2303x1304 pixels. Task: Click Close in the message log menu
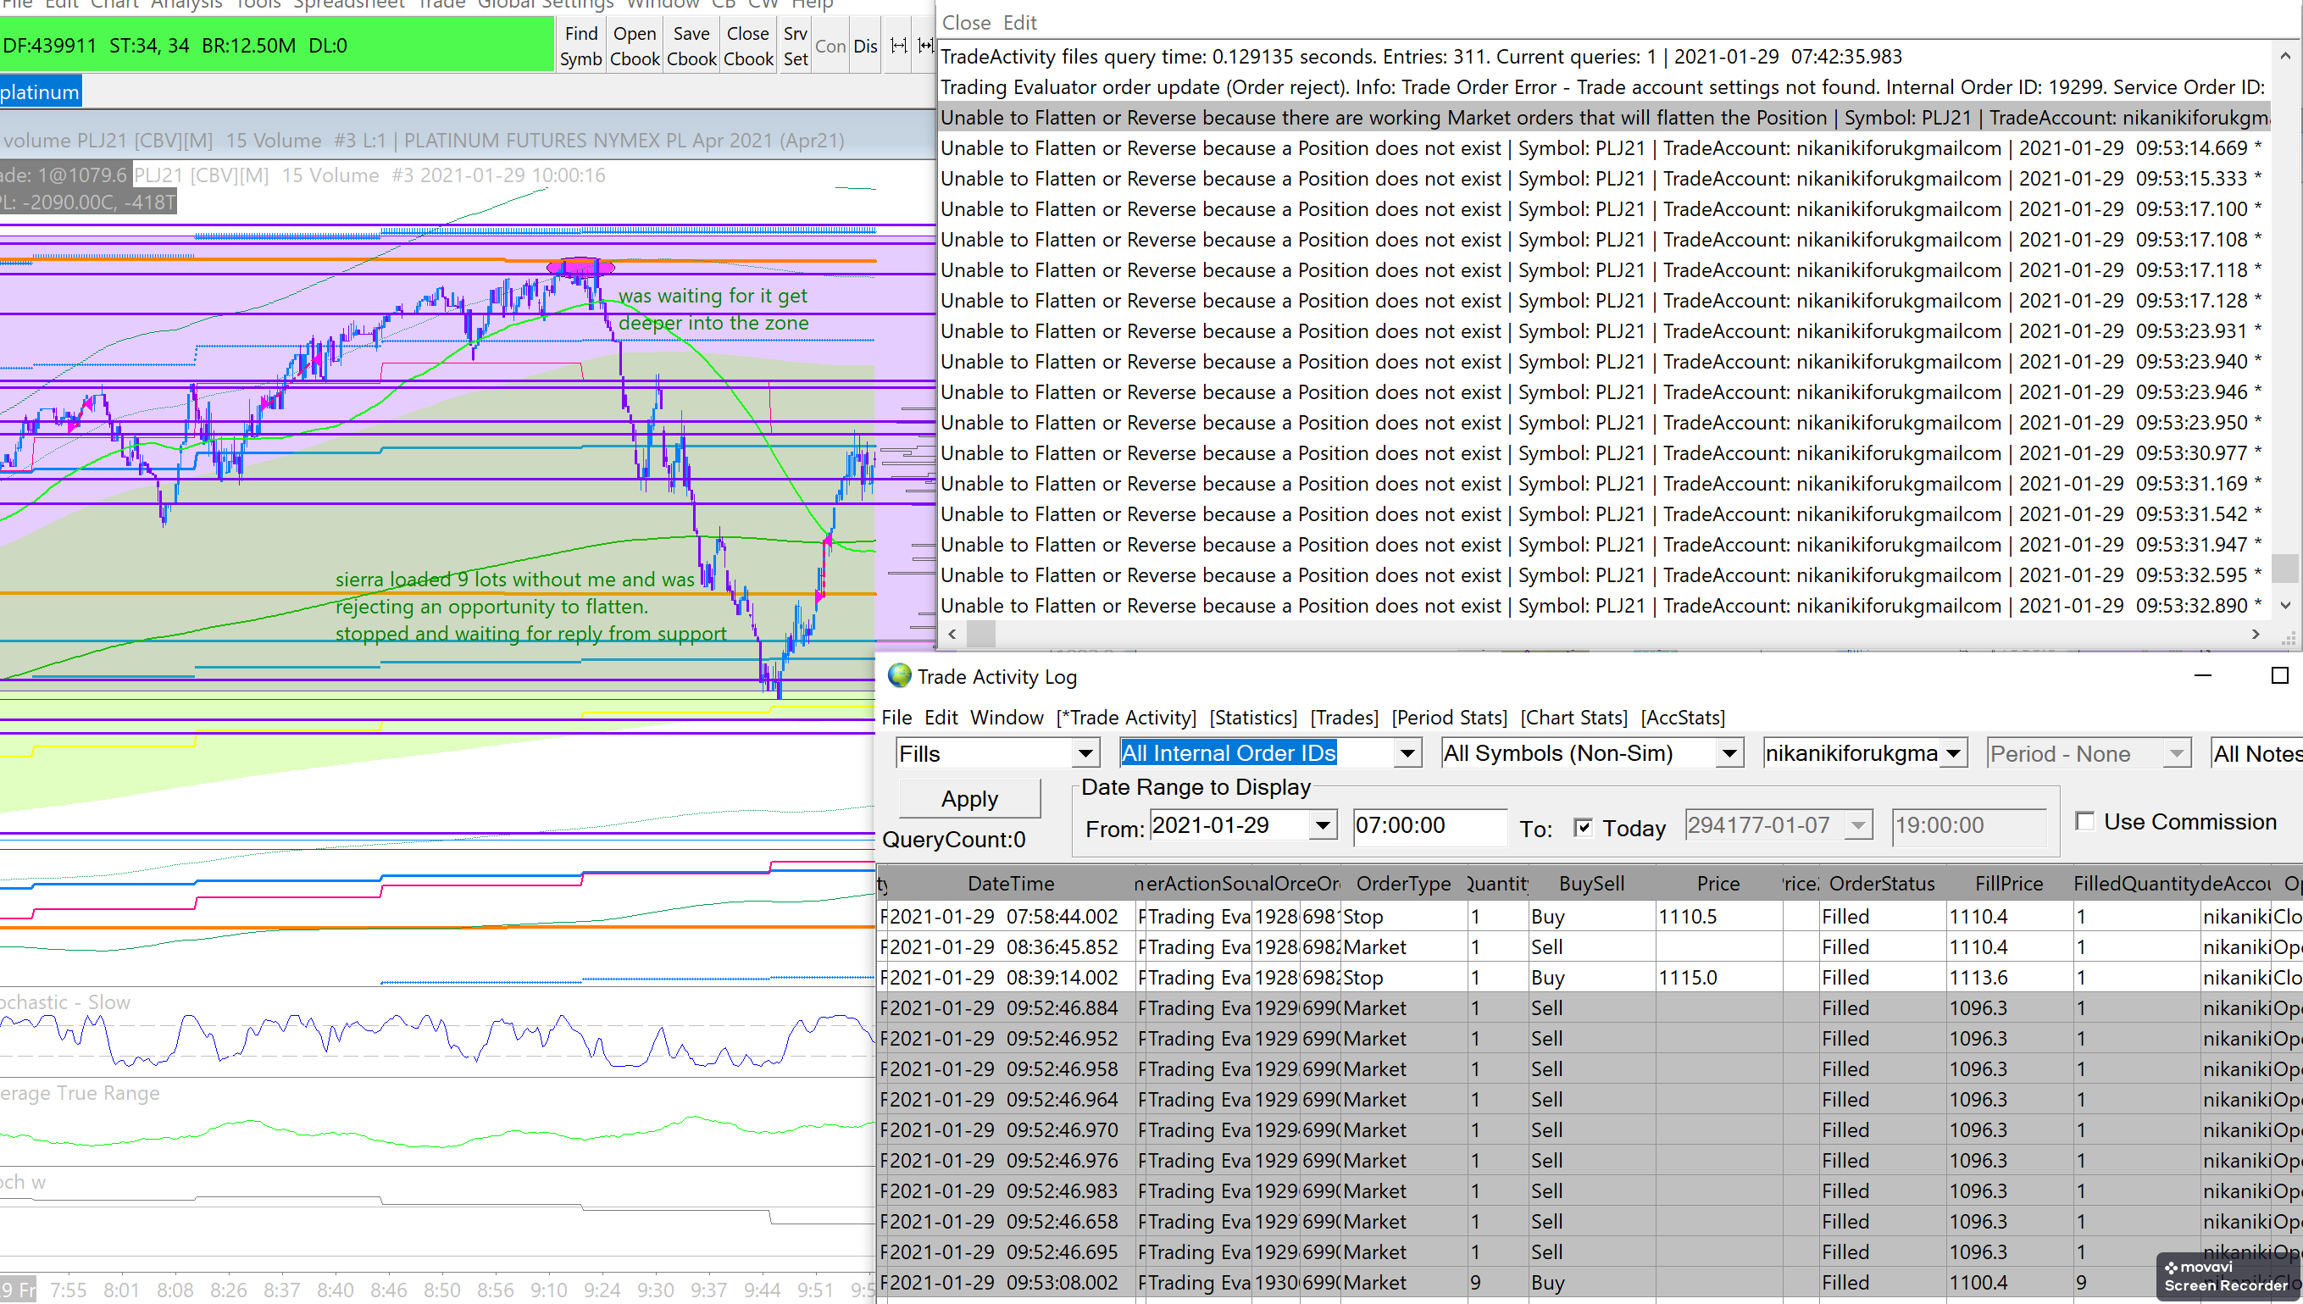pos(965,22)
